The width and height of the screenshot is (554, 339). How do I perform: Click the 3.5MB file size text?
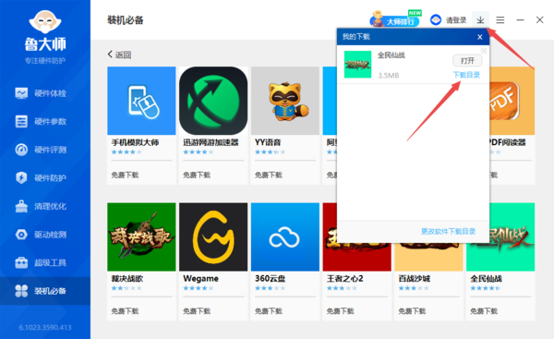(x=389, y=76)
